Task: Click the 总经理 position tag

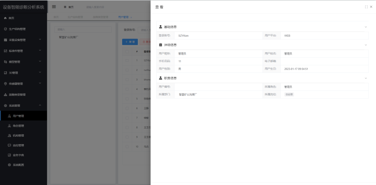Action: click(289, 95)
